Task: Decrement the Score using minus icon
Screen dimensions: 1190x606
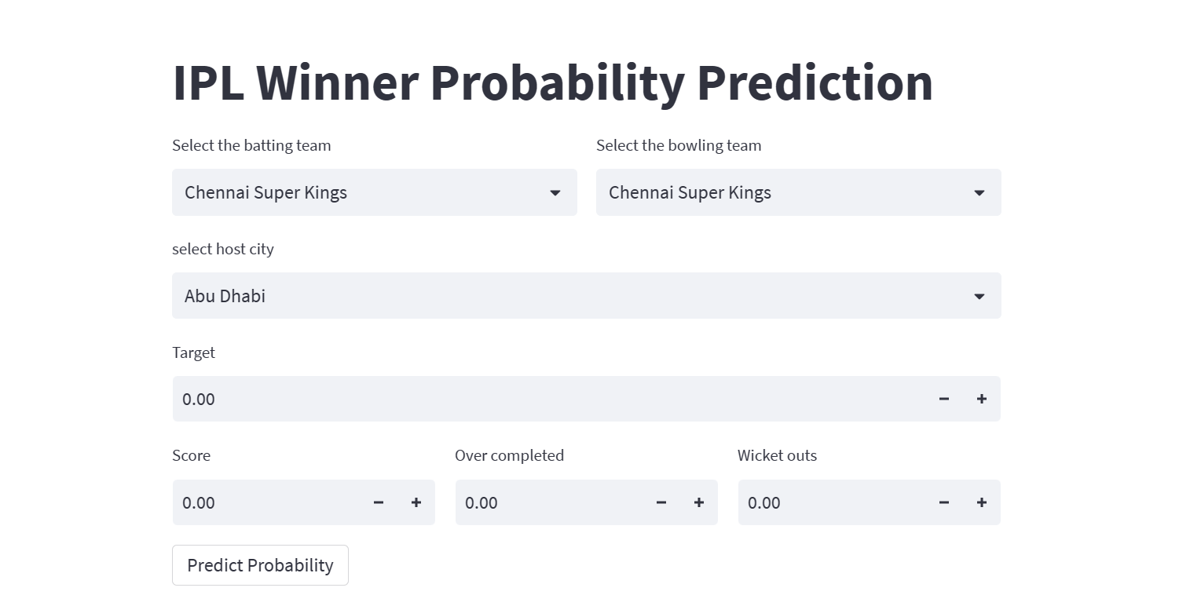Action: click(x=378, y=502)
